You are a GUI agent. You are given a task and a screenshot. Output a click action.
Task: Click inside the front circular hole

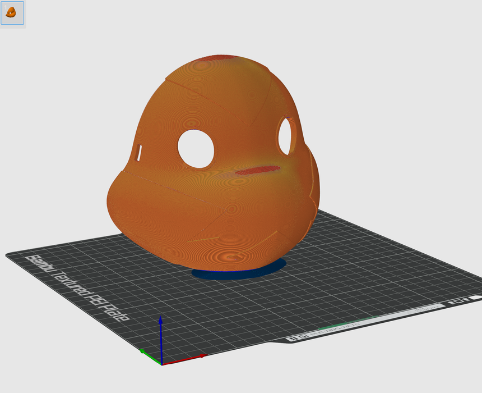pos(196,148)
